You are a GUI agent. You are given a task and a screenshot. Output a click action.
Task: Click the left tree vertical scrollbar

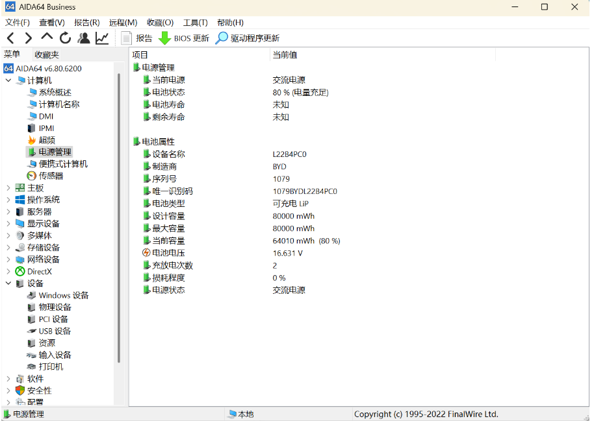[x=119, y=218]
